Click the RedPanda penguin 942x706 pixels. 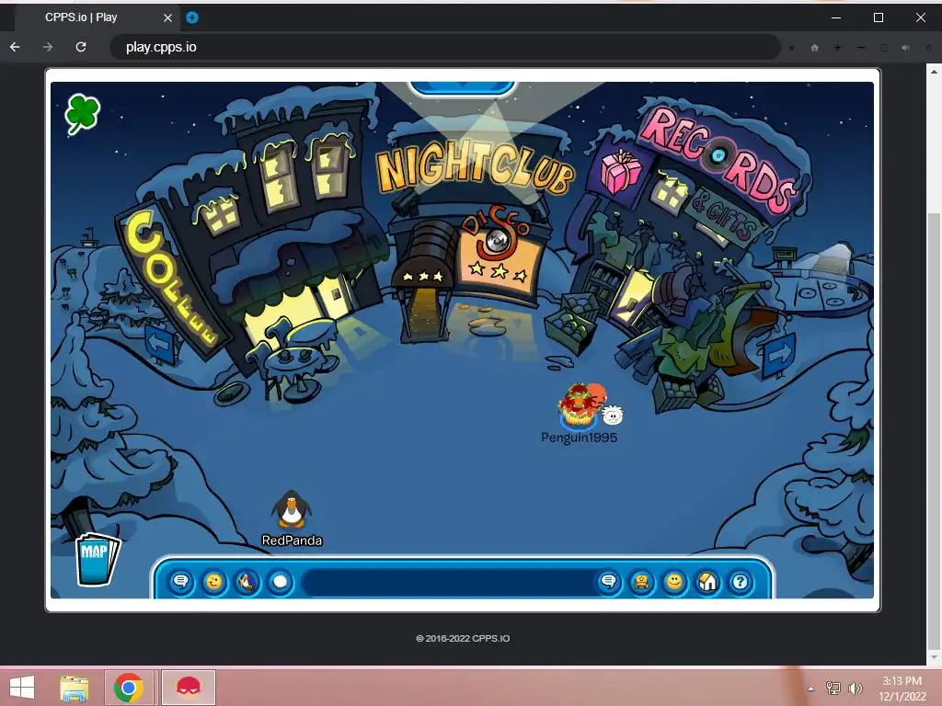coord(292,510)
